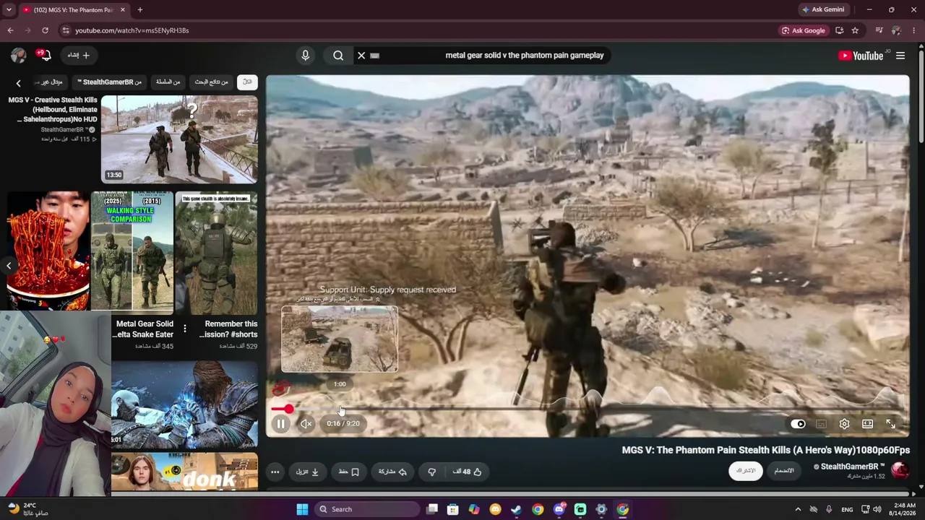The height and width of the screenshot is (520, 925).
Task: Bookmark this page with the star
Action: 855,30
